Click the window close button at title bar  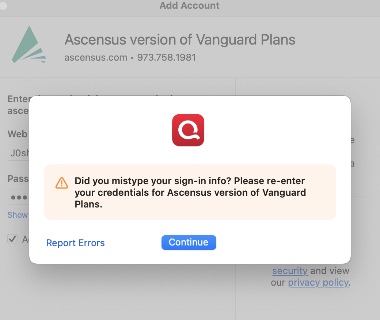(x=3, y=5)
